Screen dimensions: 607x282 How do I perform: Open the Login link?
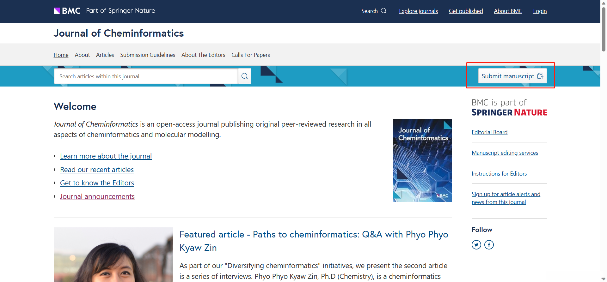pos(540,11)
